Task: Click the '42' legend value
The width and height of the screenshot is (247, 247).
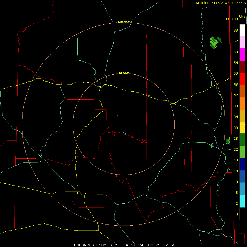Action: [236, 95]
